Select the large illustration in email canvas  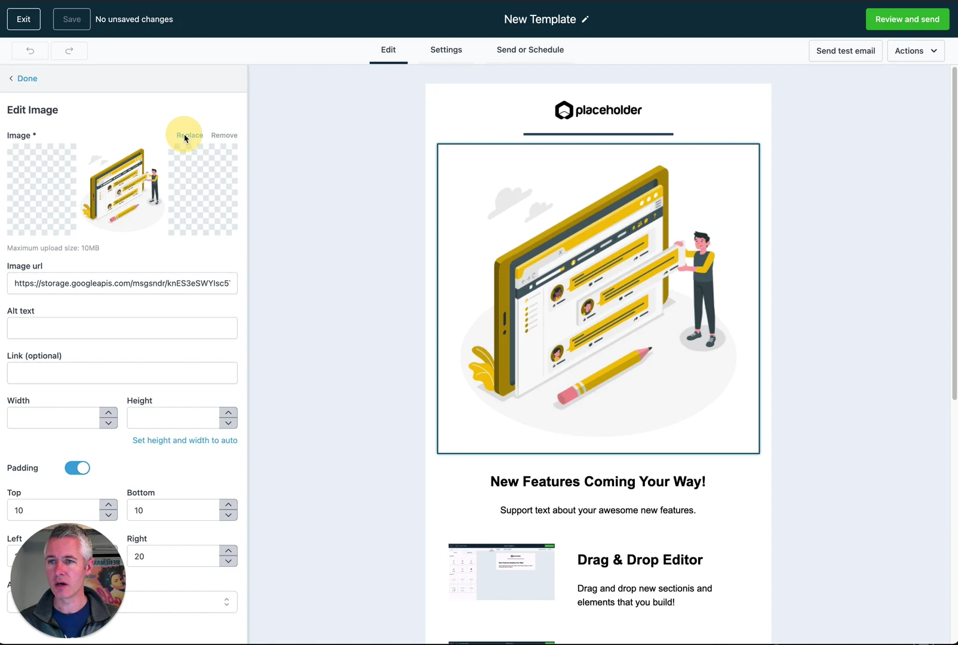[598, 299]
